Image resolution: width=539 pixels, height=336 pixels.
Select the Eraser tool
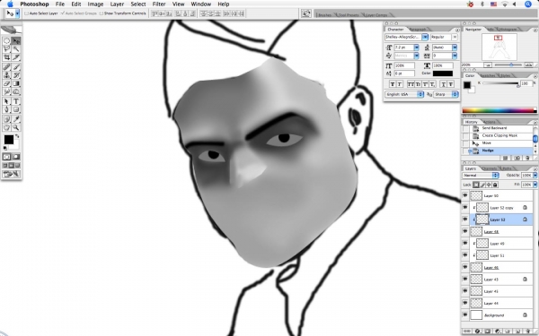(6, 83)
